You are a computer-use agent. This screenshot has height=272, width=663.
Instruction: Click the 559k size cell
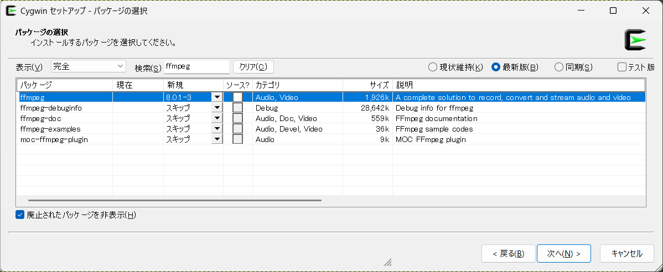click(380, 118)
